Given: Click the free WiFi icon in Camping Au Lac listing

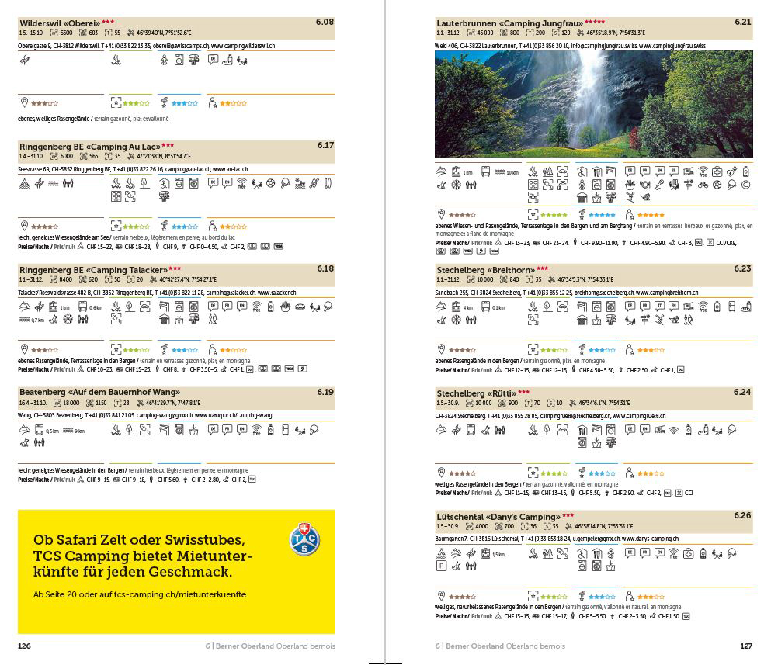Looking at the screenshot, I should tap(241, 184).
